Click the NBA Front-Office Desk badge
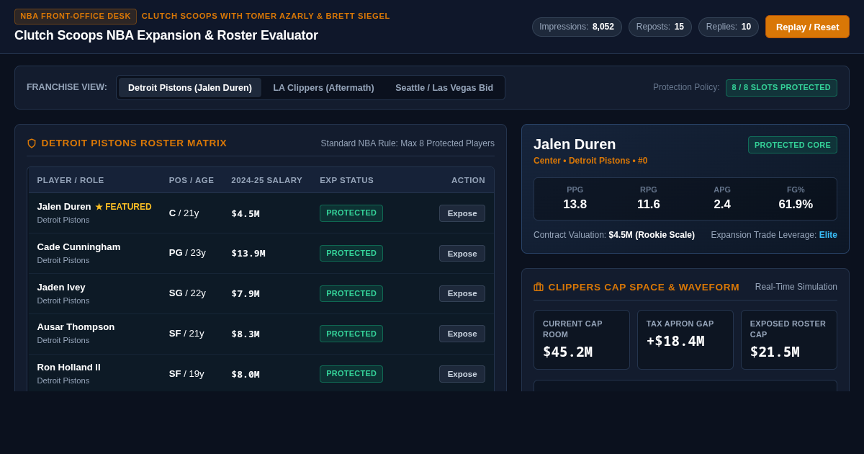Image resolution: width=864 pixels, height=454 pixels. pyautogui.click(x=76, y=16)
